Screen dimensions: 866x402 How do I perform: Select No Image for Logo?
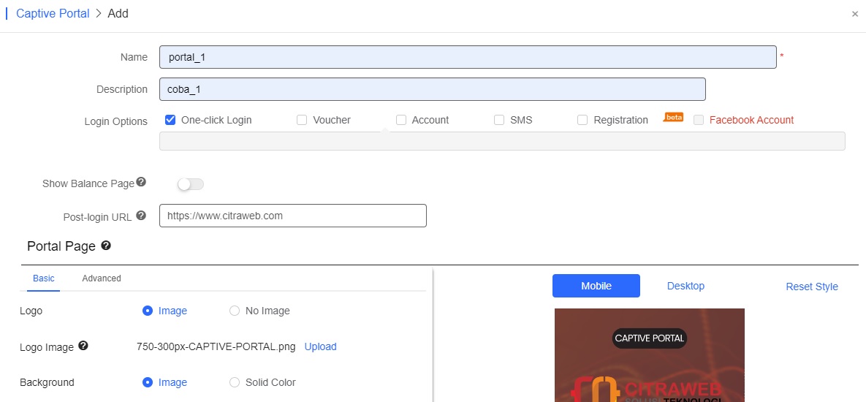pyautogui.click(x=235, y=311)
